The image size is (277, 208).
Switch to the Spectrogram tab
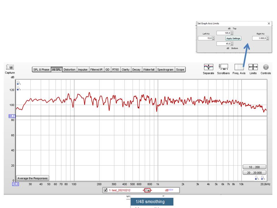[x=165, y=70]
